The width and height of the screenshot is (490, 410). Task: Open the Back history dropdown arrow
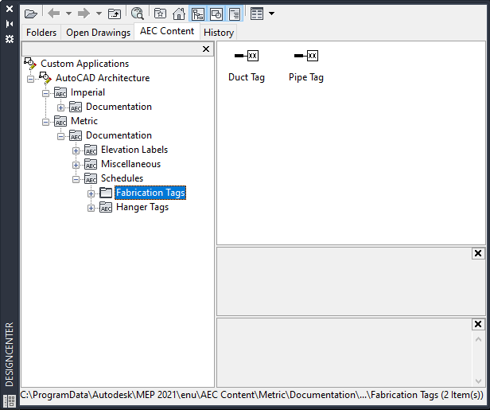tap(68, 14)
